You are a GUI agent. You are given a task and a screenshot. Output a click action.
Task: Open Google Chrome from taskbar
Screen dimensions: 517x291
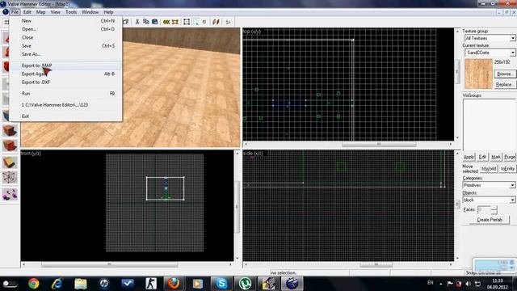tap(34, 284)
